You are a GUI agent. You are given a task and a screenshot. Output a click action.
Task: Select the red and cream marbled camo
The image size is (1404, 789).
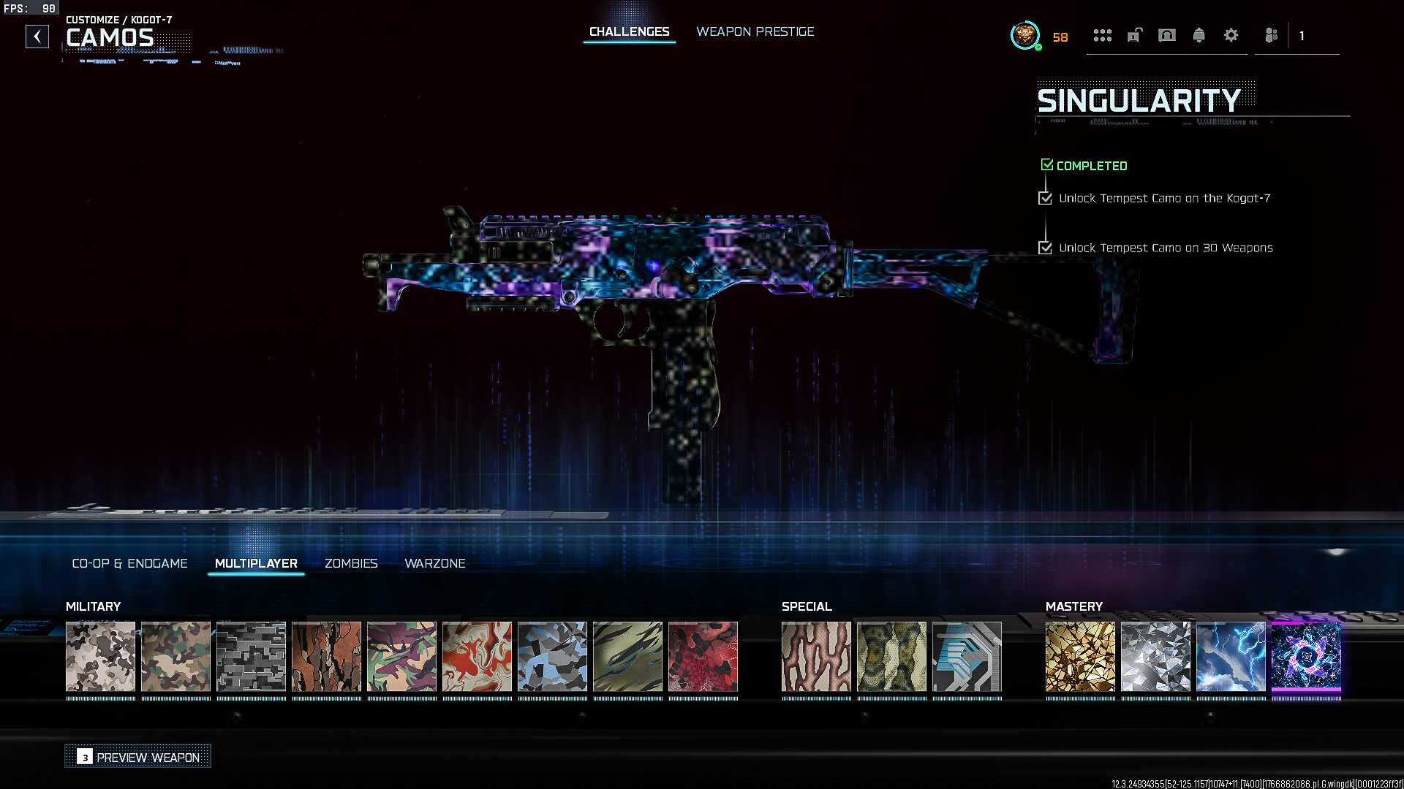click(478, 657)
